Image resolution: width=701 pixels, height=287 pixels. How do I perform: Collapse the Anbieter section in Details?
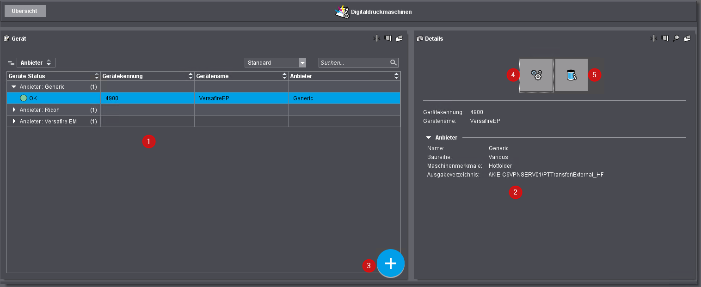coord(429,137)
